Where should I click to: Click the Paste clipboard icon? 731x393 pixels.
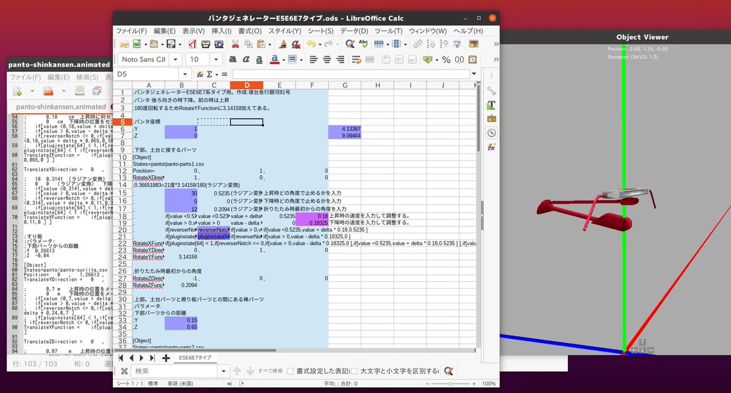(x=261, y=44)
